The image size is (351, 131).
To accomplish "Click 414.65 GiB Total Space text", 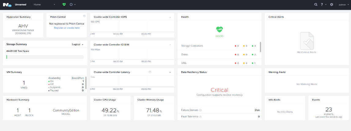I will (x=18, y=51).
